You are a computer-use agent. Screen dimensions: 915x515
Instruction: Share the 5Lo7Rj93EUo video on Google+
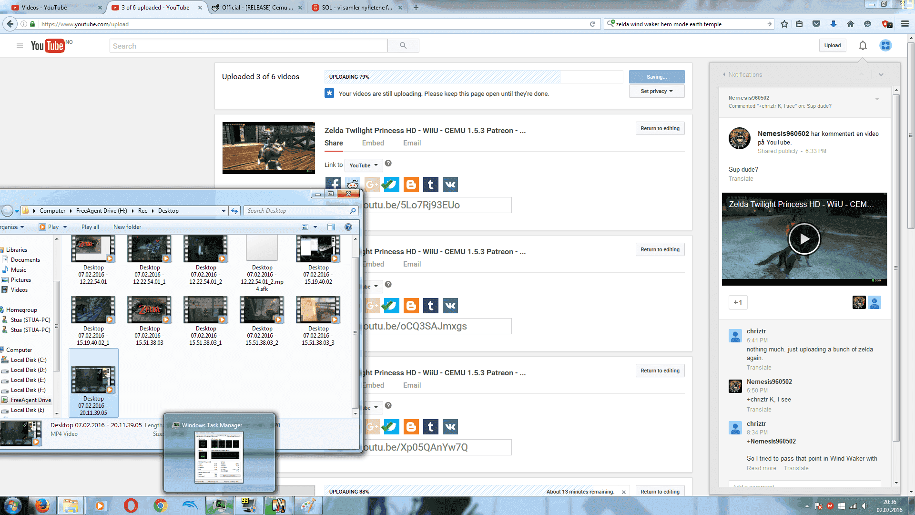pyautogui.click(x=372, y=184)
